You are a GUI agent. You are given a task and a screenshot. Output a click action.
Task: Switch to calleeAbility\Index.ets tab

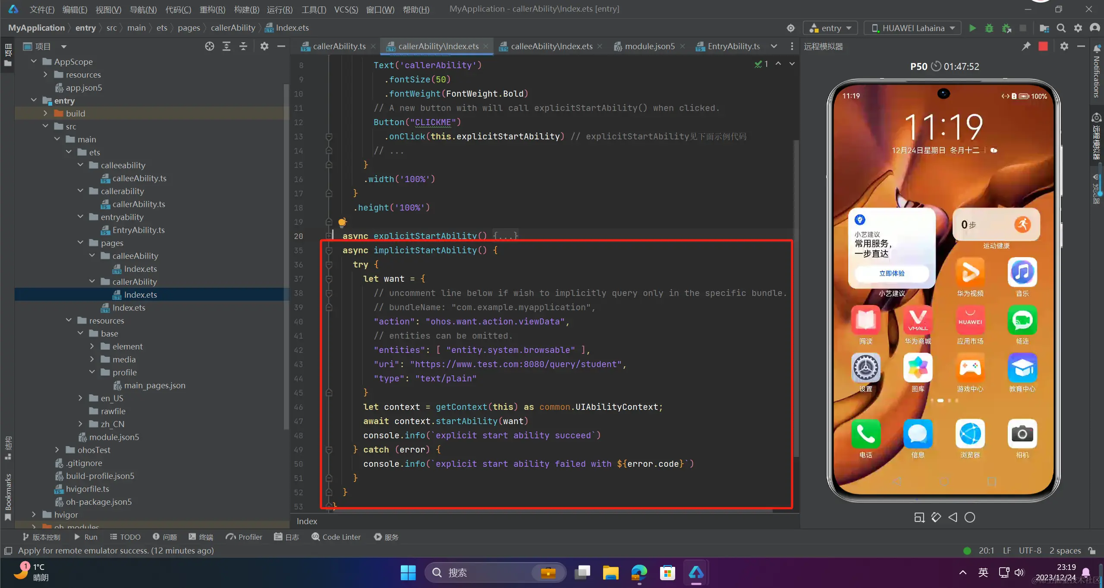tap(551, 46)
